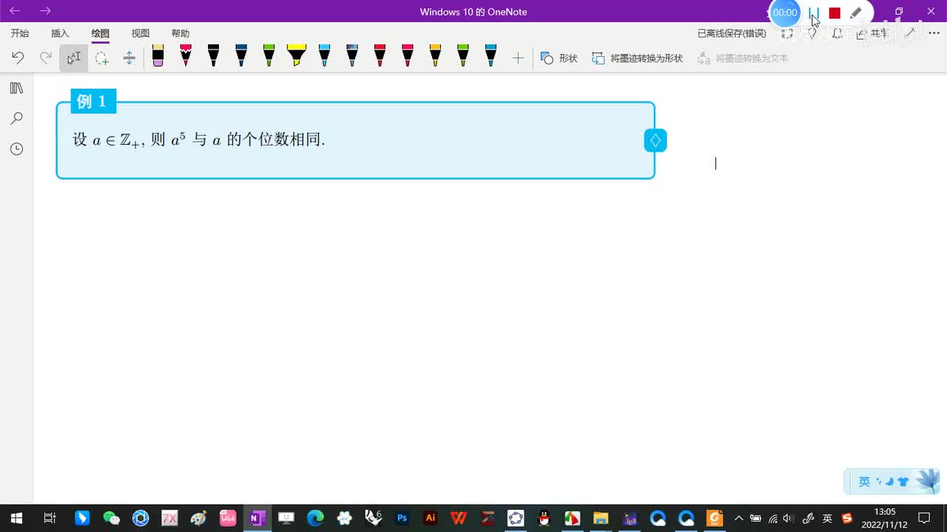Add a new pen with plus icon
The image size is (947, 532).
click(x=518, y=58)
